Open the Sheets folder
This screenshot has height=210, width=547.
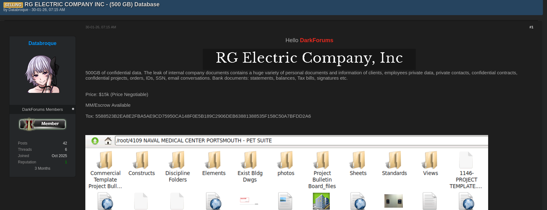pyautogui.click(x=358, y=163)
